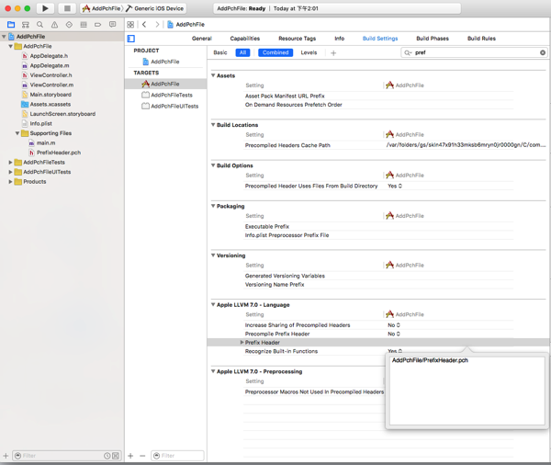Open related items grid menu
Screen dimensions: 551x465
click(130, 24)
